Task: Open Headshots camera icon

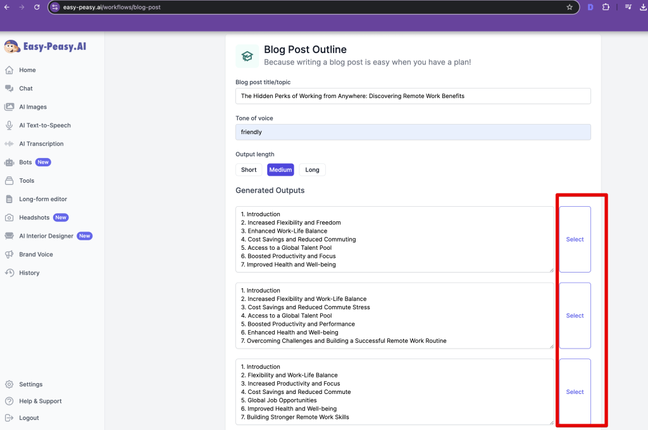Action: click(9, 218)
